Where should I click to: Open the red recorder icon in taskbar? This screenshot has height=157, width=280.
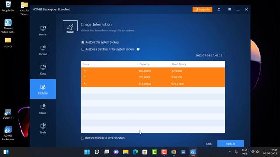tap(164, 152)
